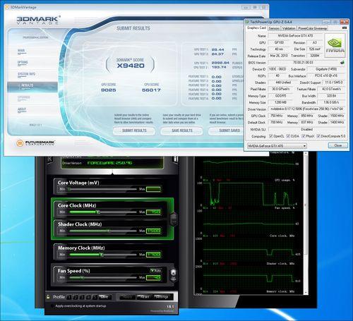353x321 pixels.
Task: Select profile slot 2 in Afterburner
Action: pos(75,297)
